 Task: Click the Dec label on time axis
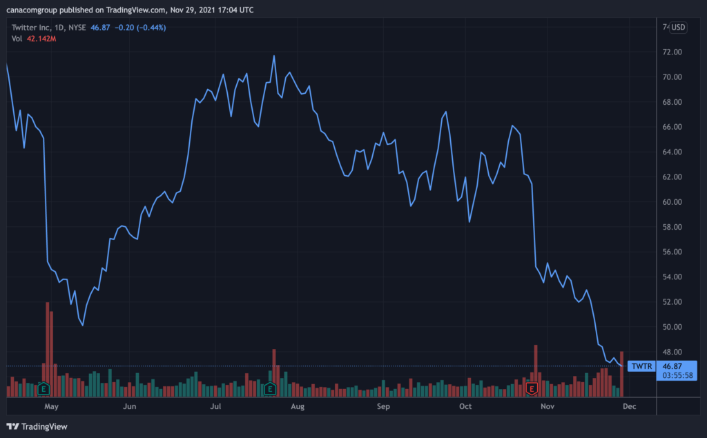coord(630,406)
